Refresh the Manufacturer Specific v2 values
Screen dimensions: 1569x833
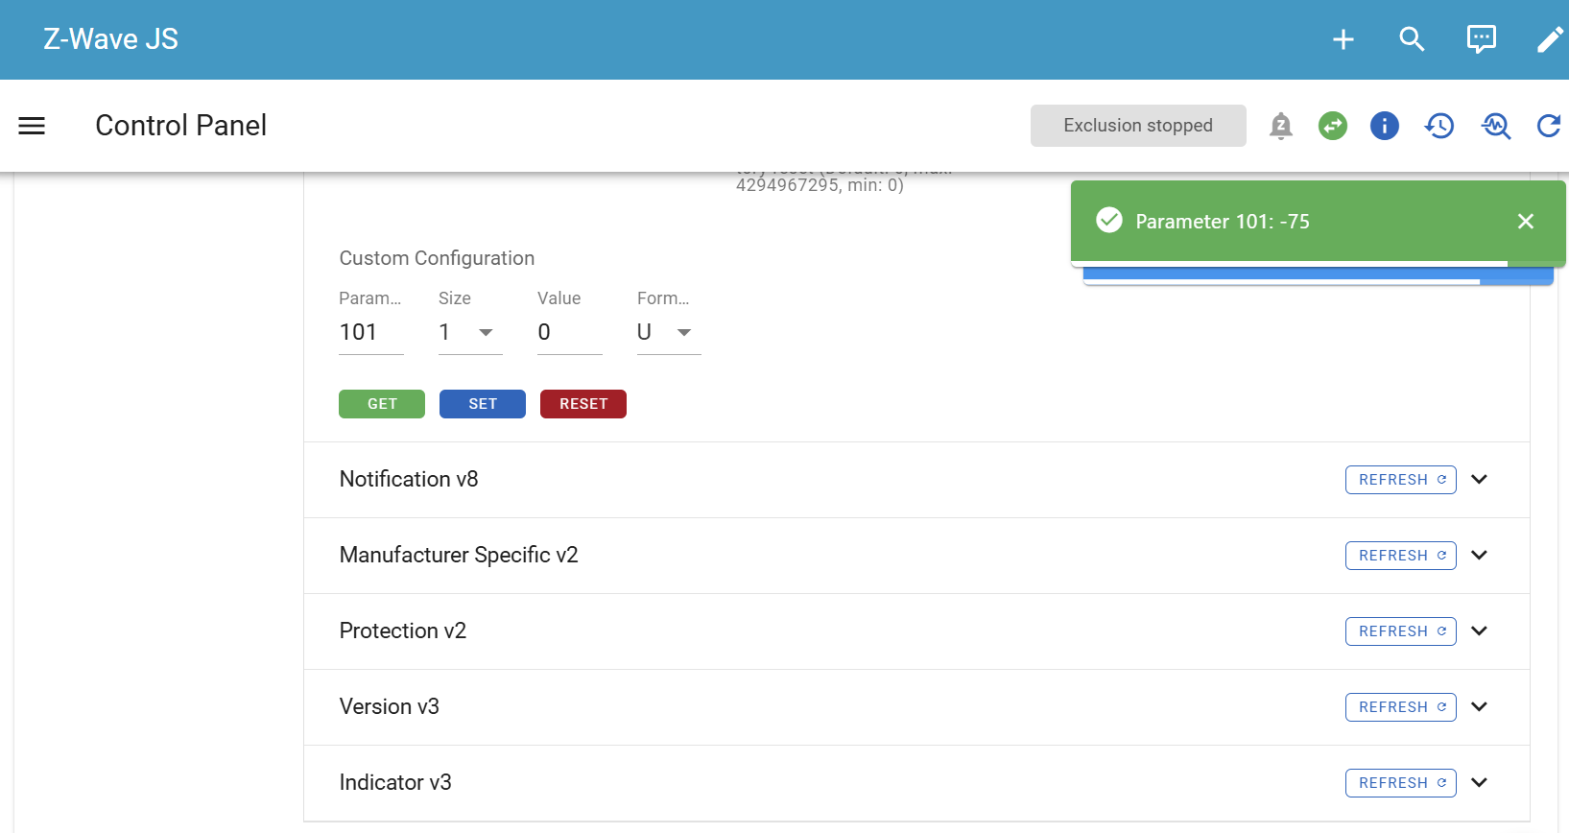(x=1400, y=556)
